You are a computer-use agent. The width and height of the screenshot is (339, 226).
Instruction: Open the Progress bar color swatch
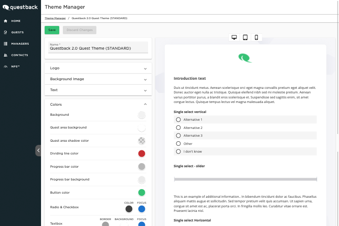pos(142,166)
